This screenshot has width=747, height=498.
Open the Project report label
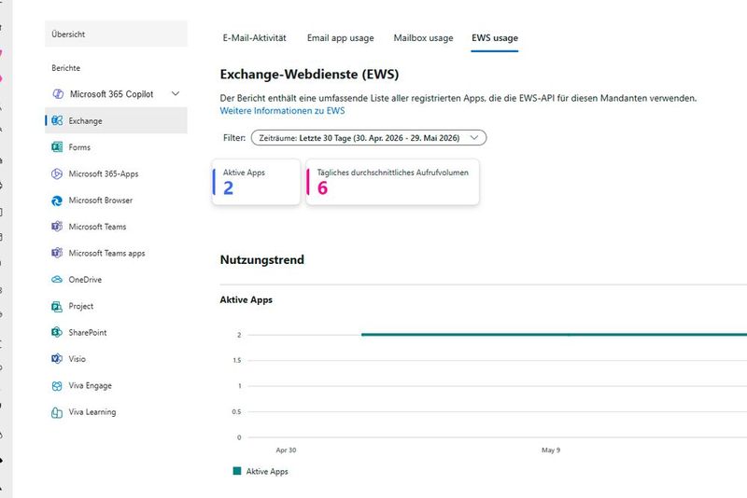coord(80,306)
